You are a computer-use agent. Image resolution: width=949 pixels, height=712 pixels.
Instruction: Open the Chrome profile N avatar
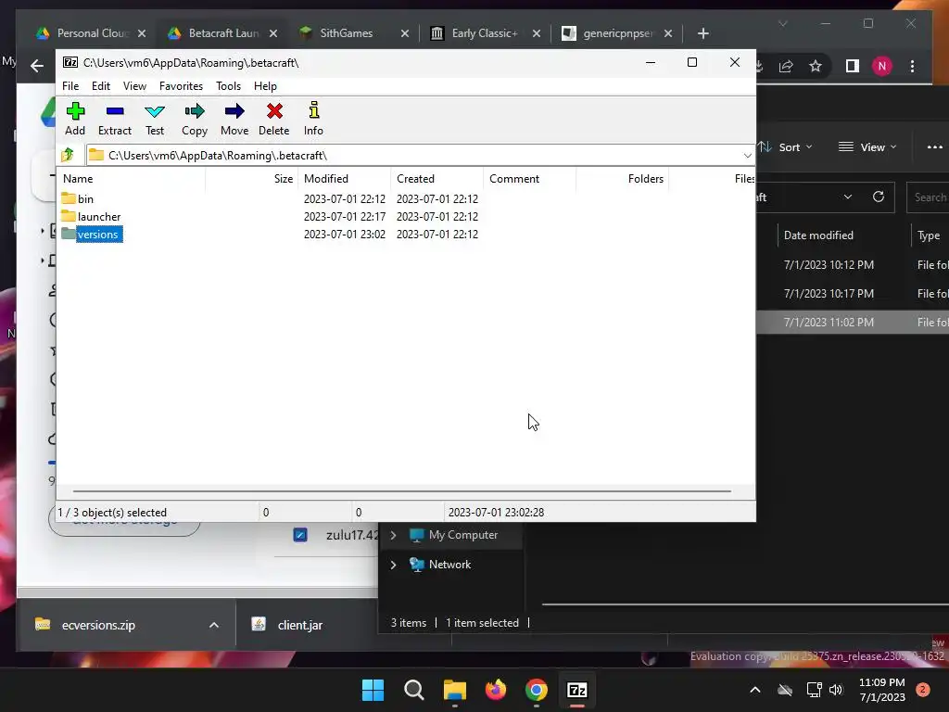[x=882, y=66]
